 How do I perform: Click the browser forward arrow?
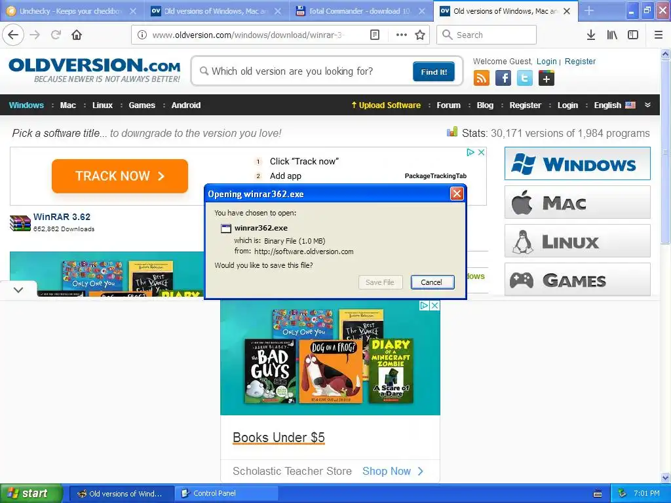point(35,35)
